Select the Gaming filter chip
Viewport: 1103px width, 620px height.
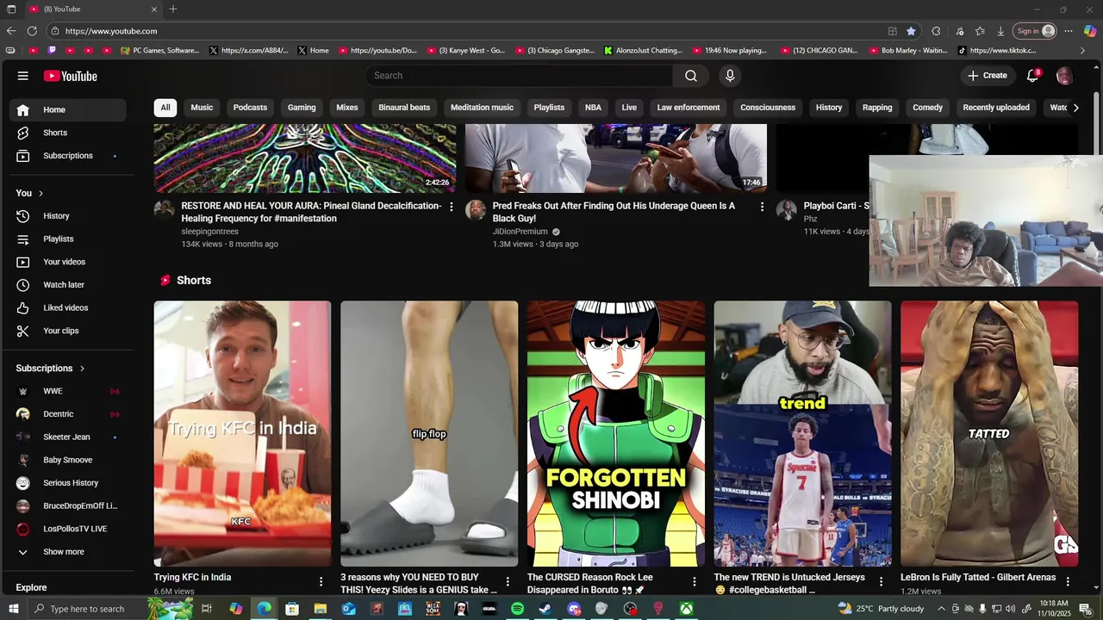[x=302, y=108]
